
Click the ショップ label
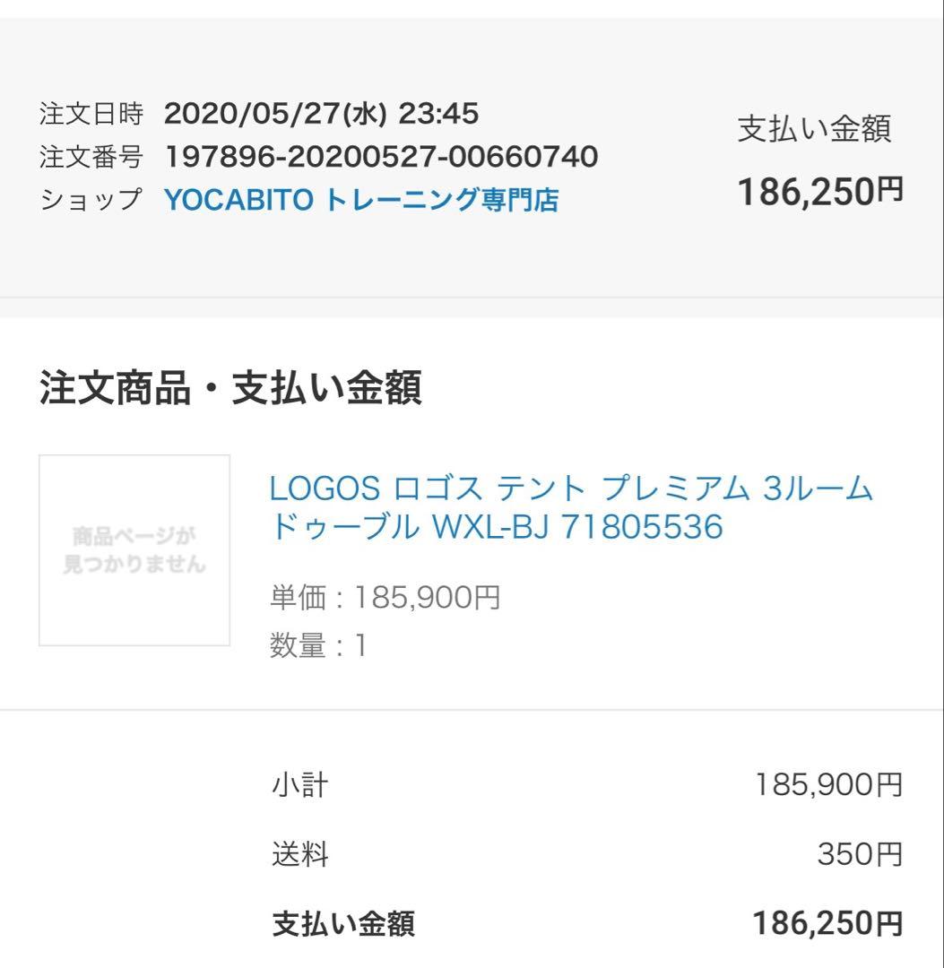(91, 200)
